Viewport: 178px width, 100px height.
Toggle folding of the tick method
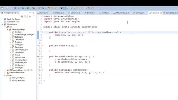coord(43,46)
